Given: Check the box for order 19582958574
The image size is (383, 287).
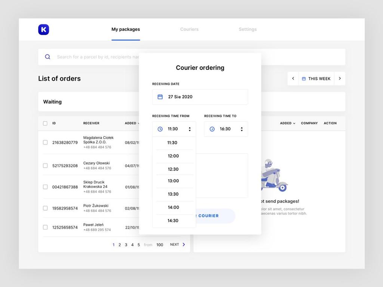Looking at the screenshot, I should pyautogui.click(x=45, y=208).
